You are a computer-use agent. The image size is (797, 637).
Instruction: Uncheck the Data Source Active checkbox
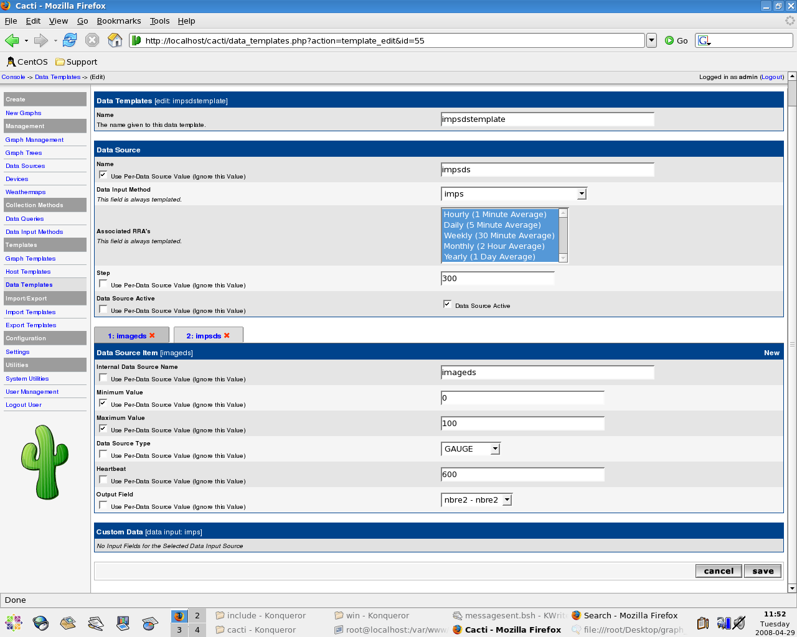[447, 304]
